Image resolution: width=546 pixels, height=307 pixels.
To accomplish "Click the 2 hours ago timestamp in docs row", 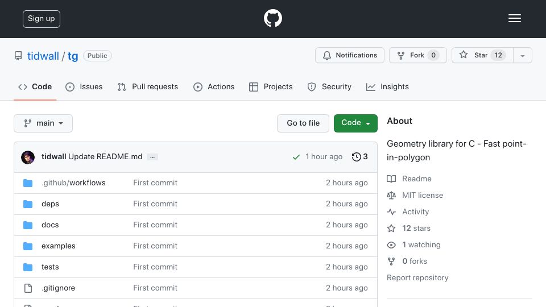I will pos(347,225).
